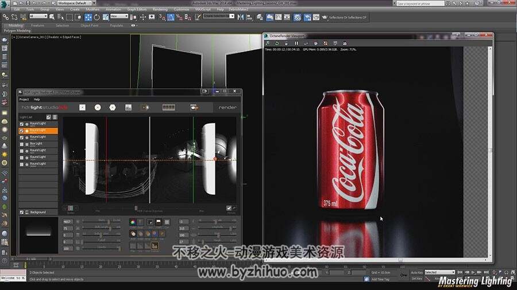Screen dimensions: 517x290
Task: Toggle the Auto Key button
Action: [416, 273]
